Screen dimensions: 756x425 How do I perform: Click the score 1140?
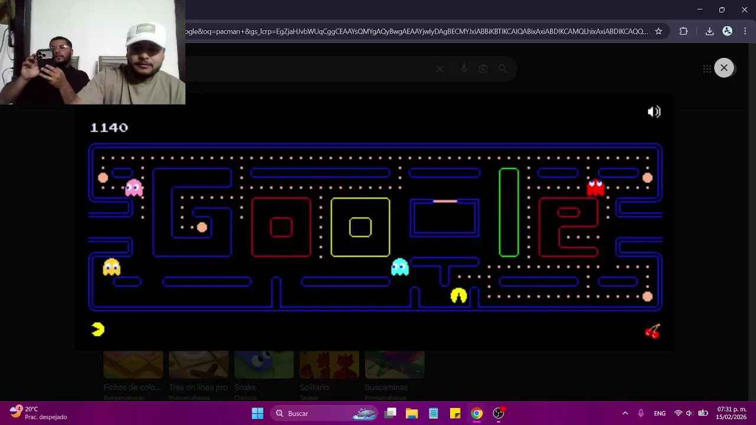click(109, 127)
